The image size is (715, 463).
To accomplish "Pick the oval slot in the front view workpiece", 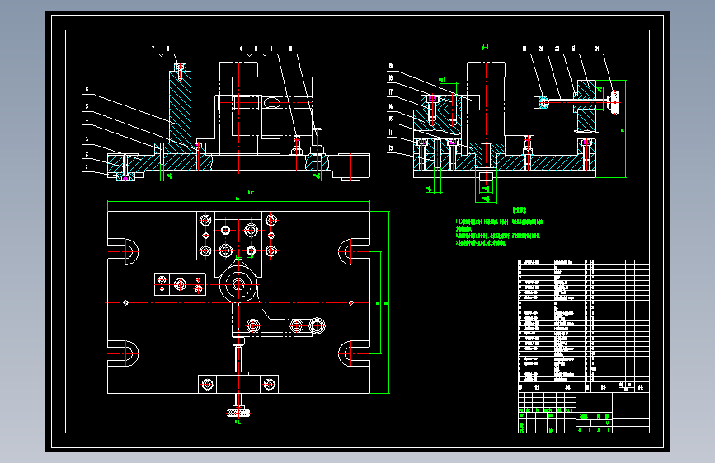I will (272, 102).
